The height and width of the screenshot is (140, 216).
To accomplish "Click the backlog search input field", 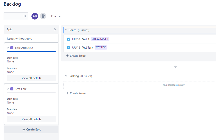I will tap(16, 16).
